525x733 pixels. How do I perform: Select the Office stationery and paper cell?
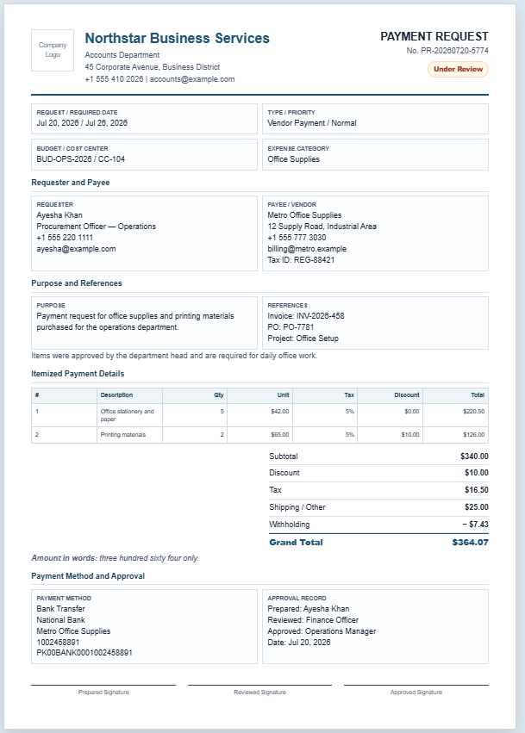click(129, 415)
